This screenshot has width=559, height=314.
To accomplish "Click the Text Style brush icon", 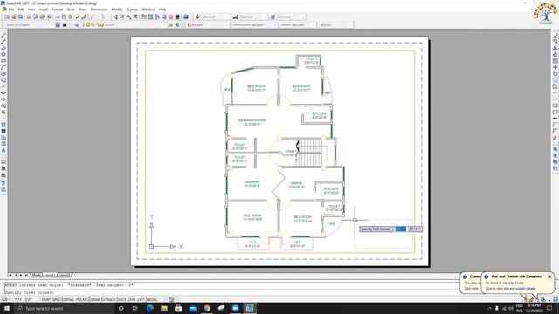I will (197, 17).
